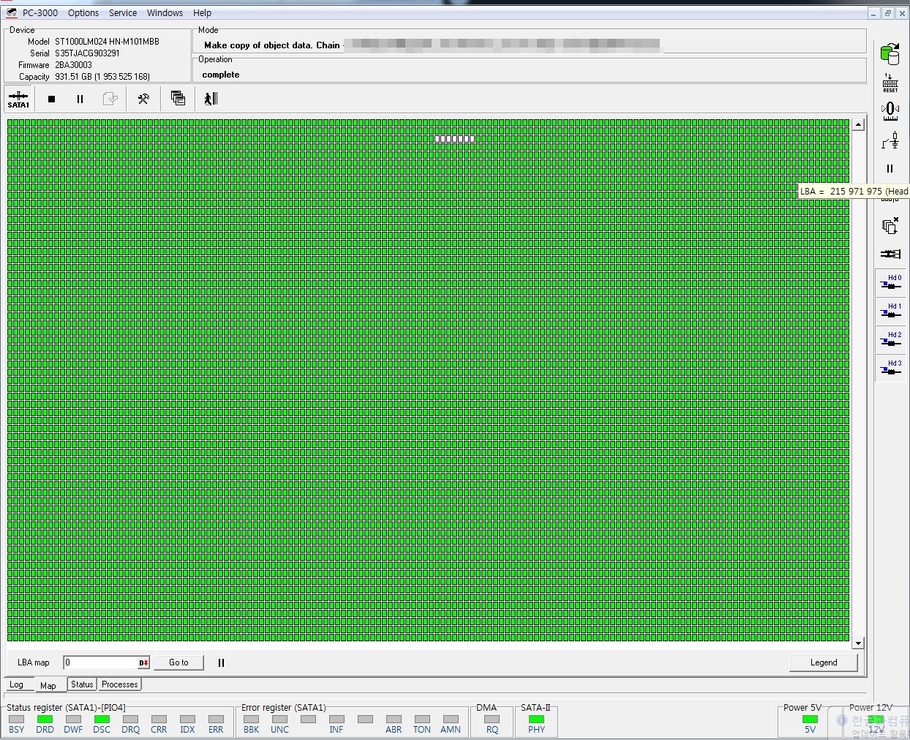The height and width of the screenshot is (740, 910).
Task: Click the green disk copy icon
Action: [890, 53]
